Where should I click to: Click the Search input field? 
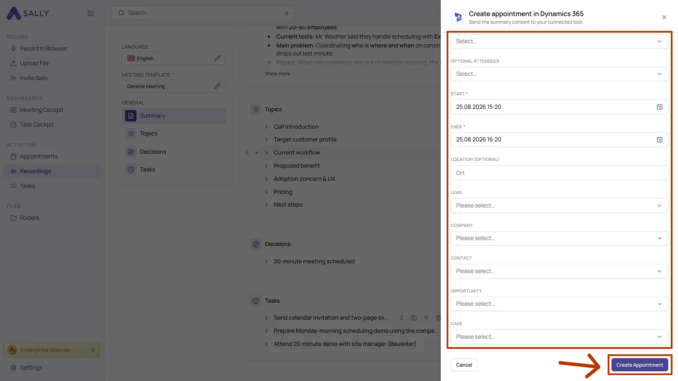203,13
